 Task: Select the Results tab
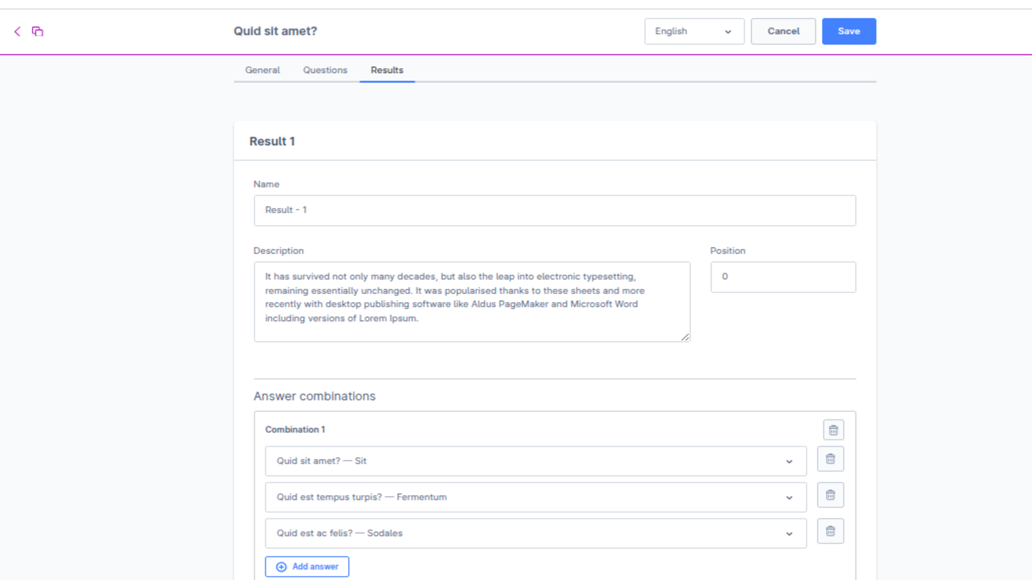coord(387,70)
